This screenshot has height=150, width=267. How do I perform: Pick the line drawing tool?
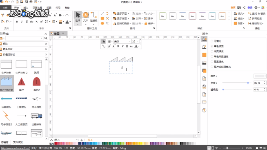point(102,13)
